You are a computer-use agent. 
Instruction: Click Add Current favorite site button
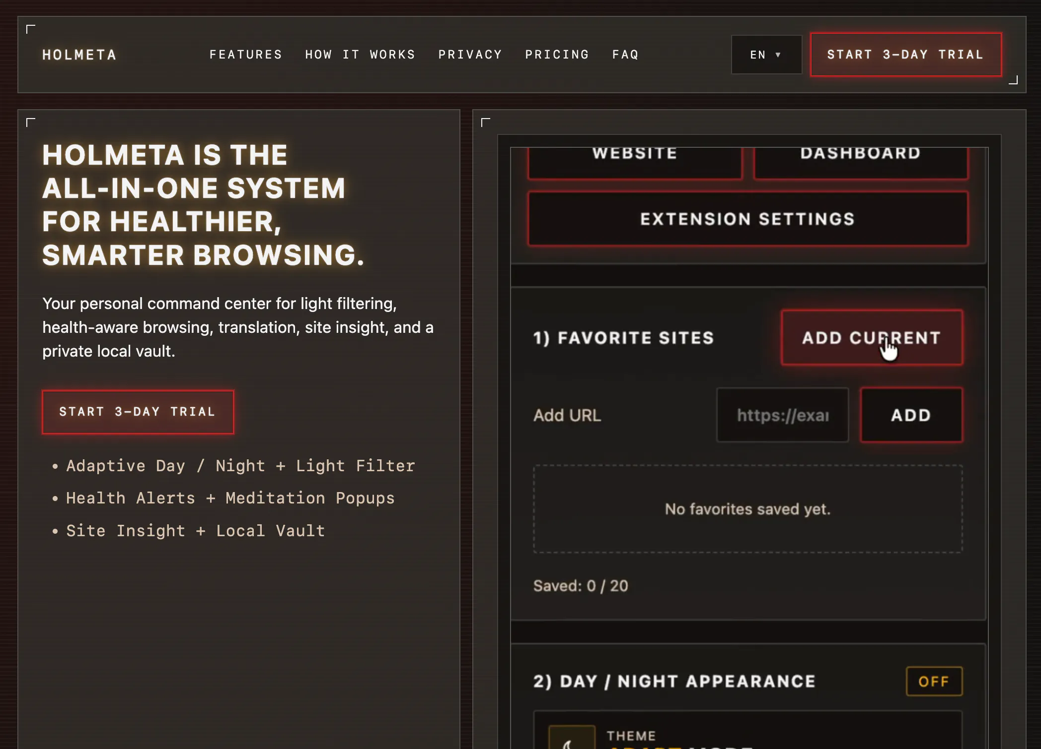pos(872,338)
